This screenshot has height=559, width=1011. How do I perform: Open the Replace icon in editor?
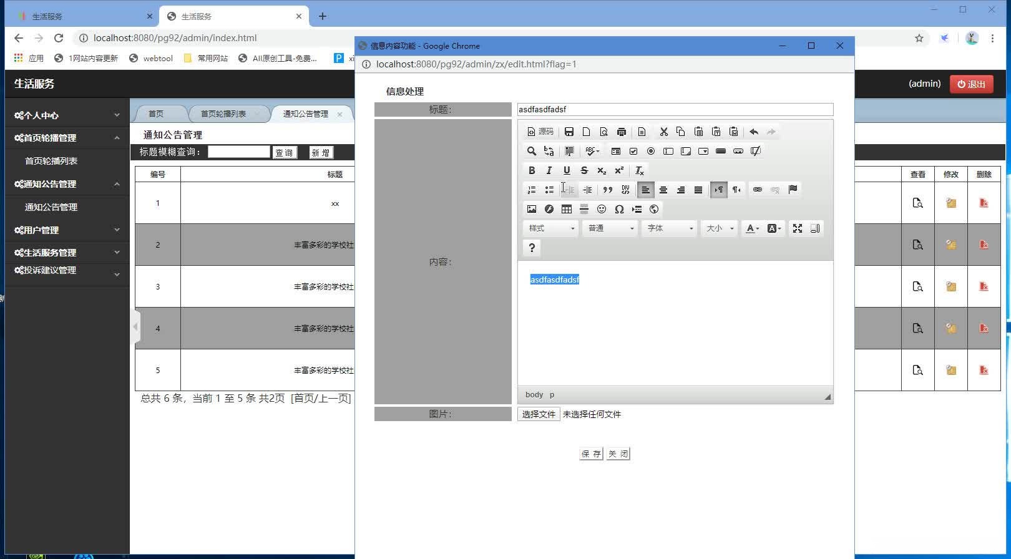[x=549, y=151]
